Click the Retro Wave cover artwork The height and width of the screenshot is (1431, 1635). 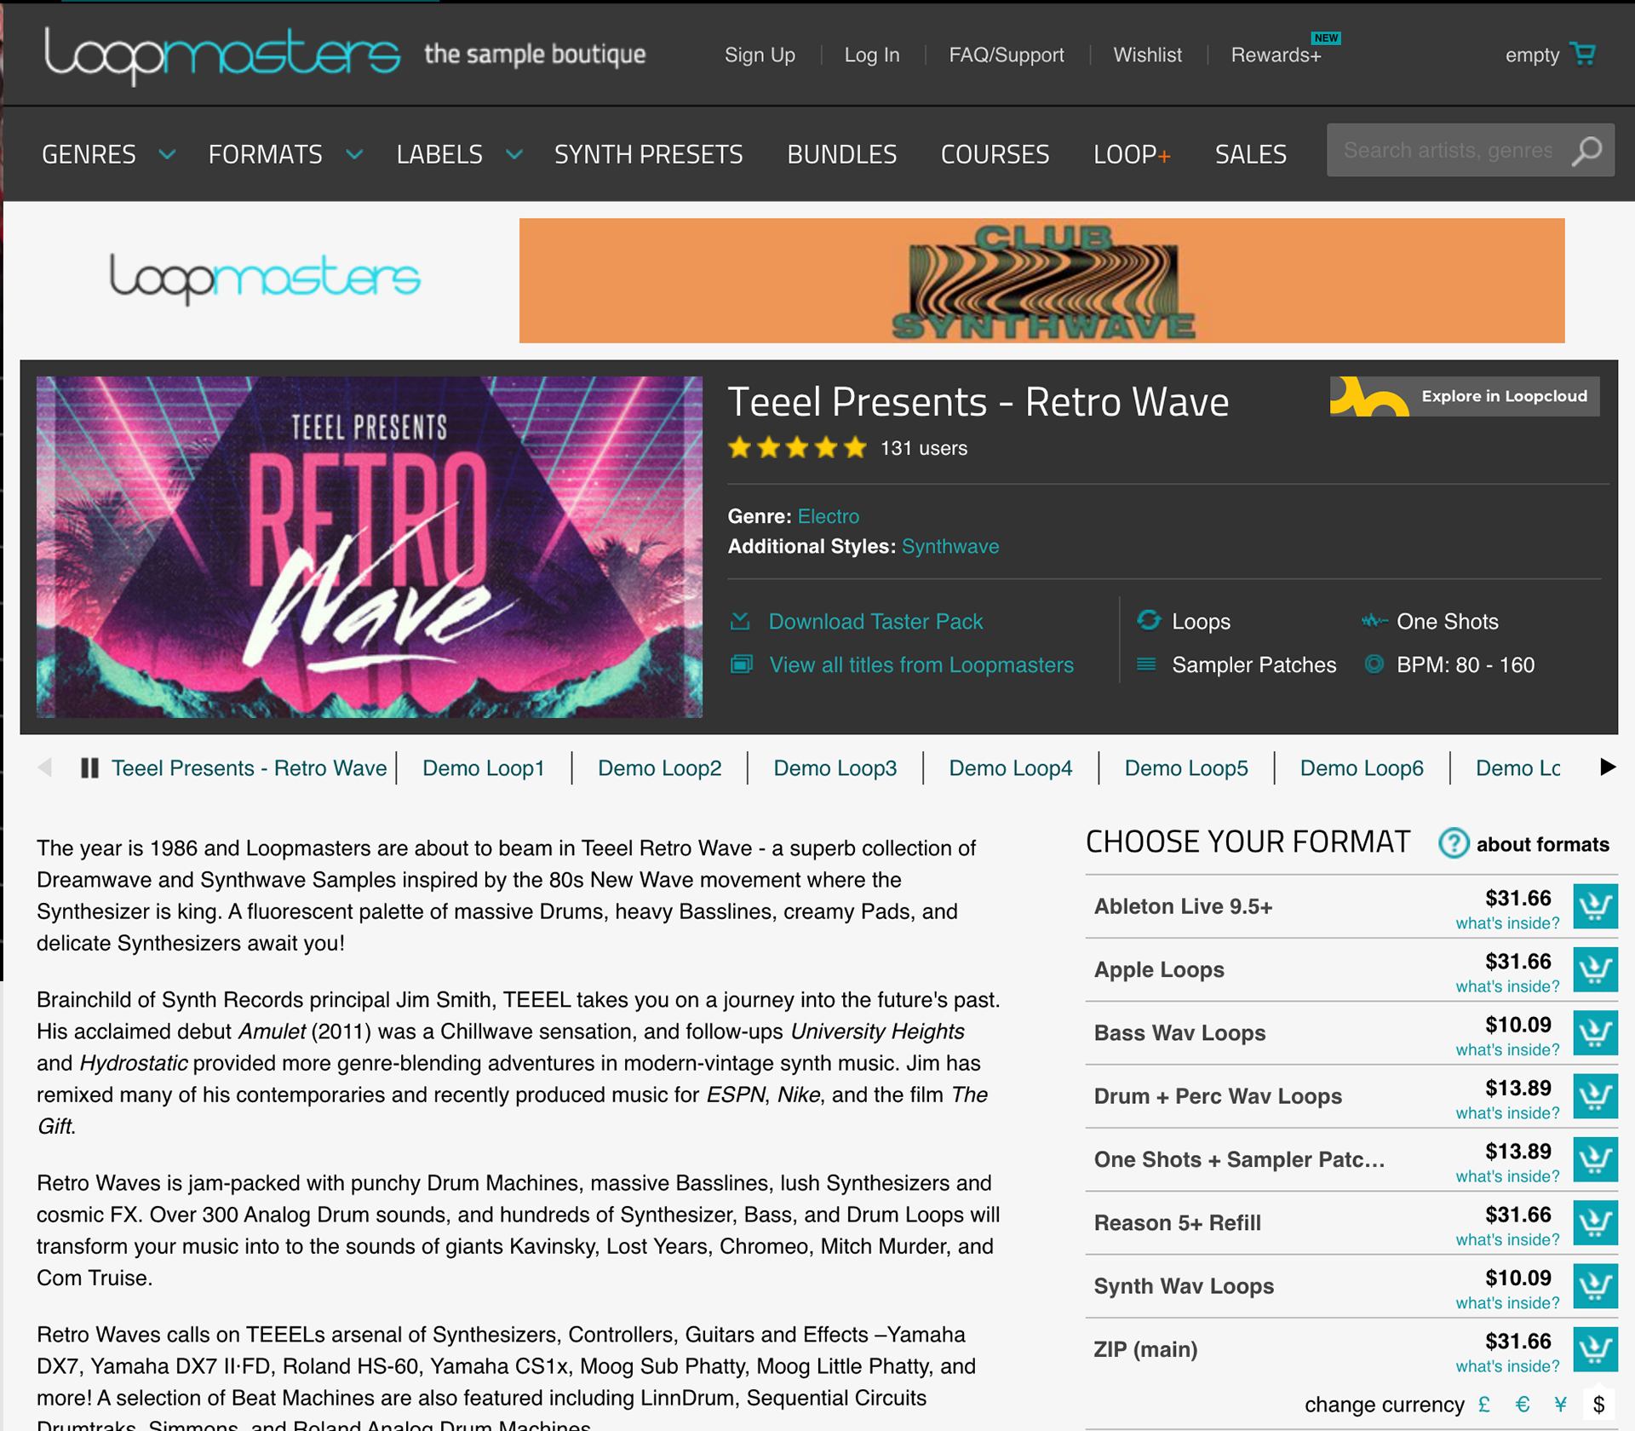369,547
